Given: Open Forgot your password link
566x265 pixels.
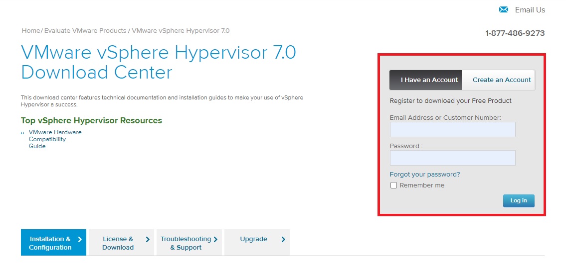Looking at the screenshot, I should (425, 175).
